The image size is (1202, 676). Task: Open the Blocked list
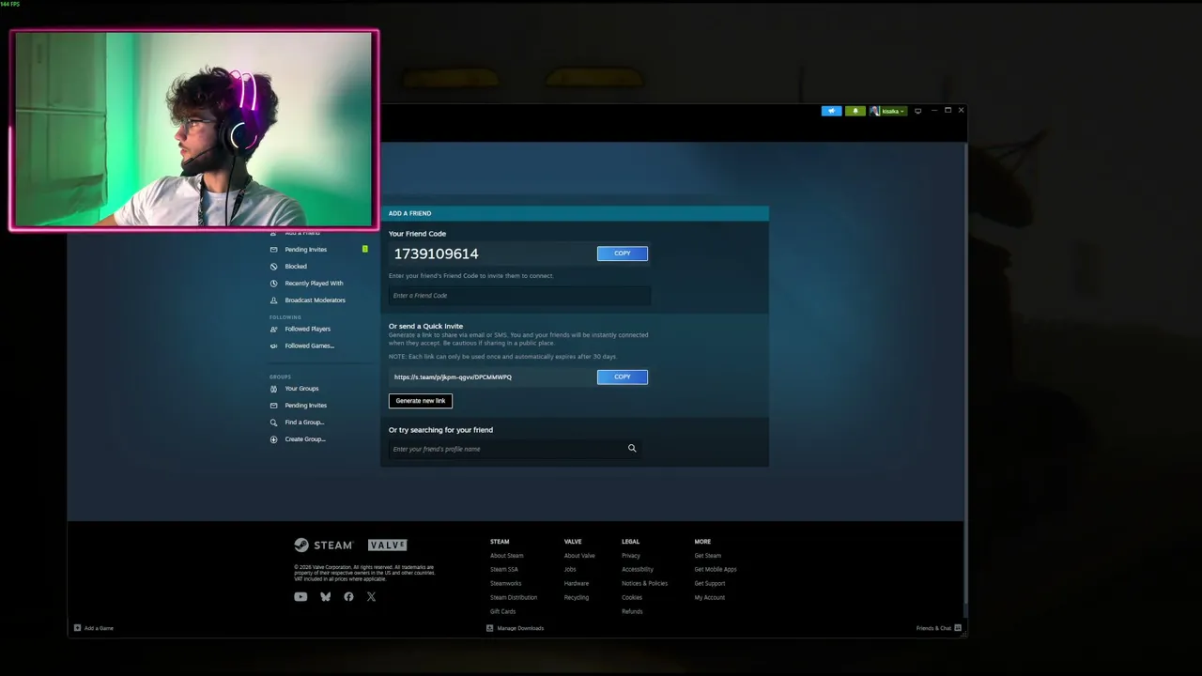[x=296, y=267]
